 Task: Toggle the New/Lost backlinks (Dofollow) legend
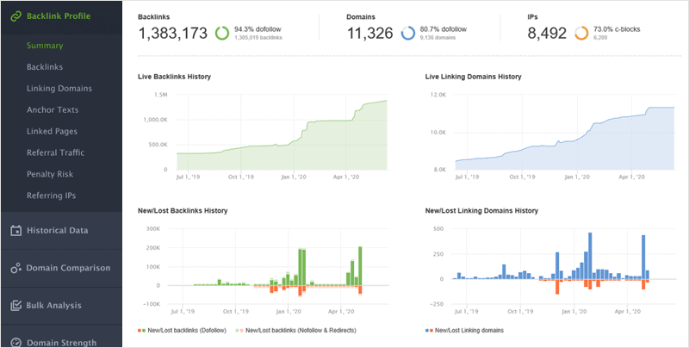pyautogui.click(x=182, y=330)
